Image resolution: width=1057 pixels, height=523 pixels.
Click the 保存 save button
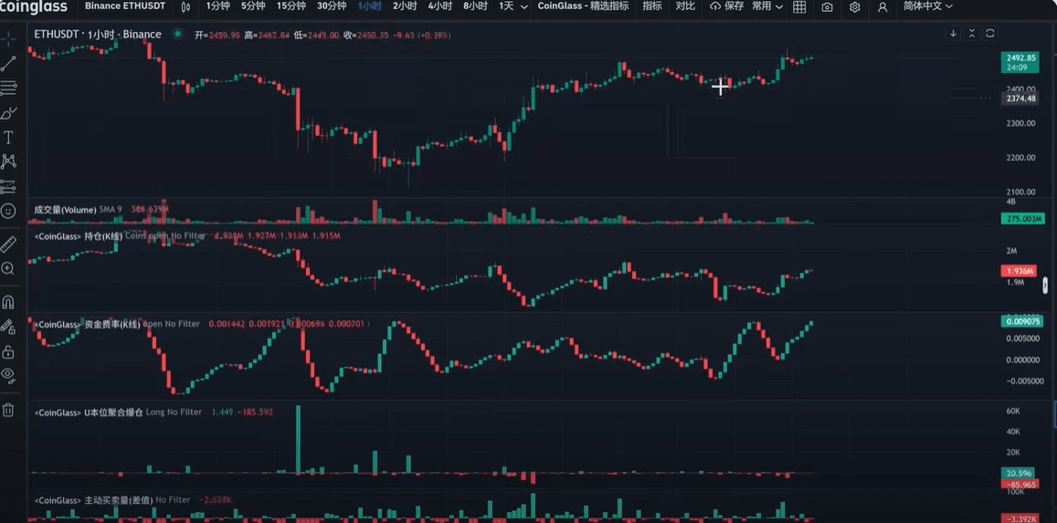[727, 6]
